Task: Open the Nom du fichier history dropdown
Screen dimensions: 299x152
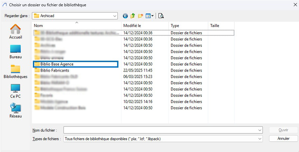Action: 260,130
